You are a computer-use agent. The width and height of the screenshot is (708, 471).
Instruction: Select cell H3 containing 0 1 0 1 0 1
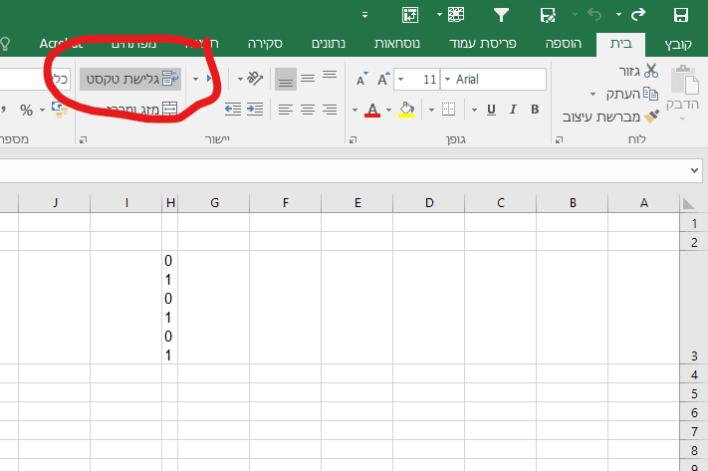[170, 307]
